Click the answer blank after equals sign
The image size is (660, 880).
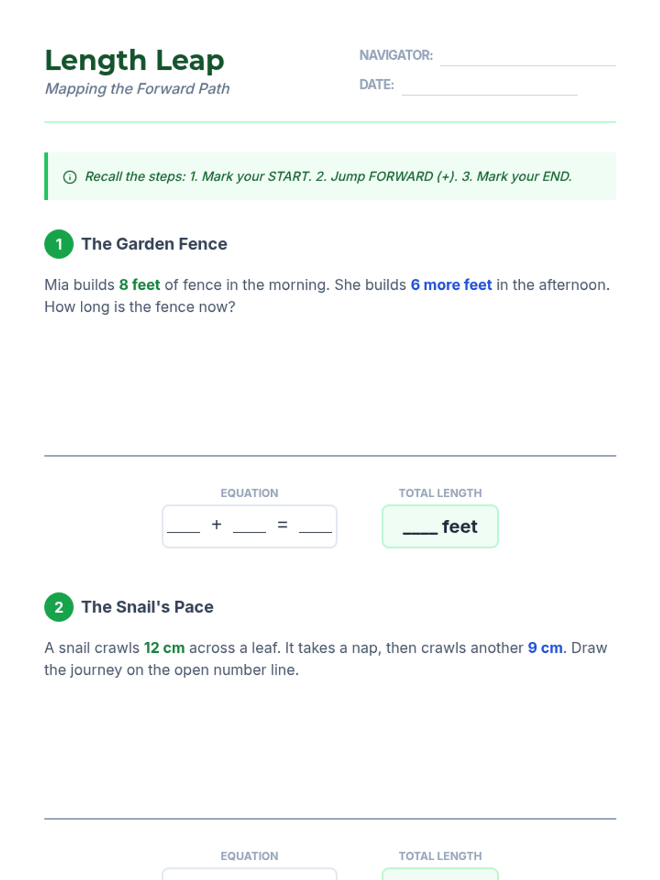tap(315, 526)
